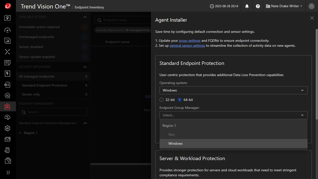Click the user profile avatar icon
The image size is (318, 179).
(x=311, y=6)
